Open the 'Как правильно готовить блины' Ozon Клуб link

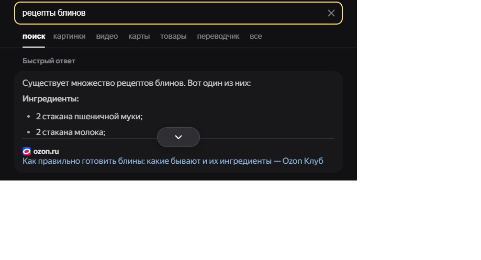(x=173, y=161)
